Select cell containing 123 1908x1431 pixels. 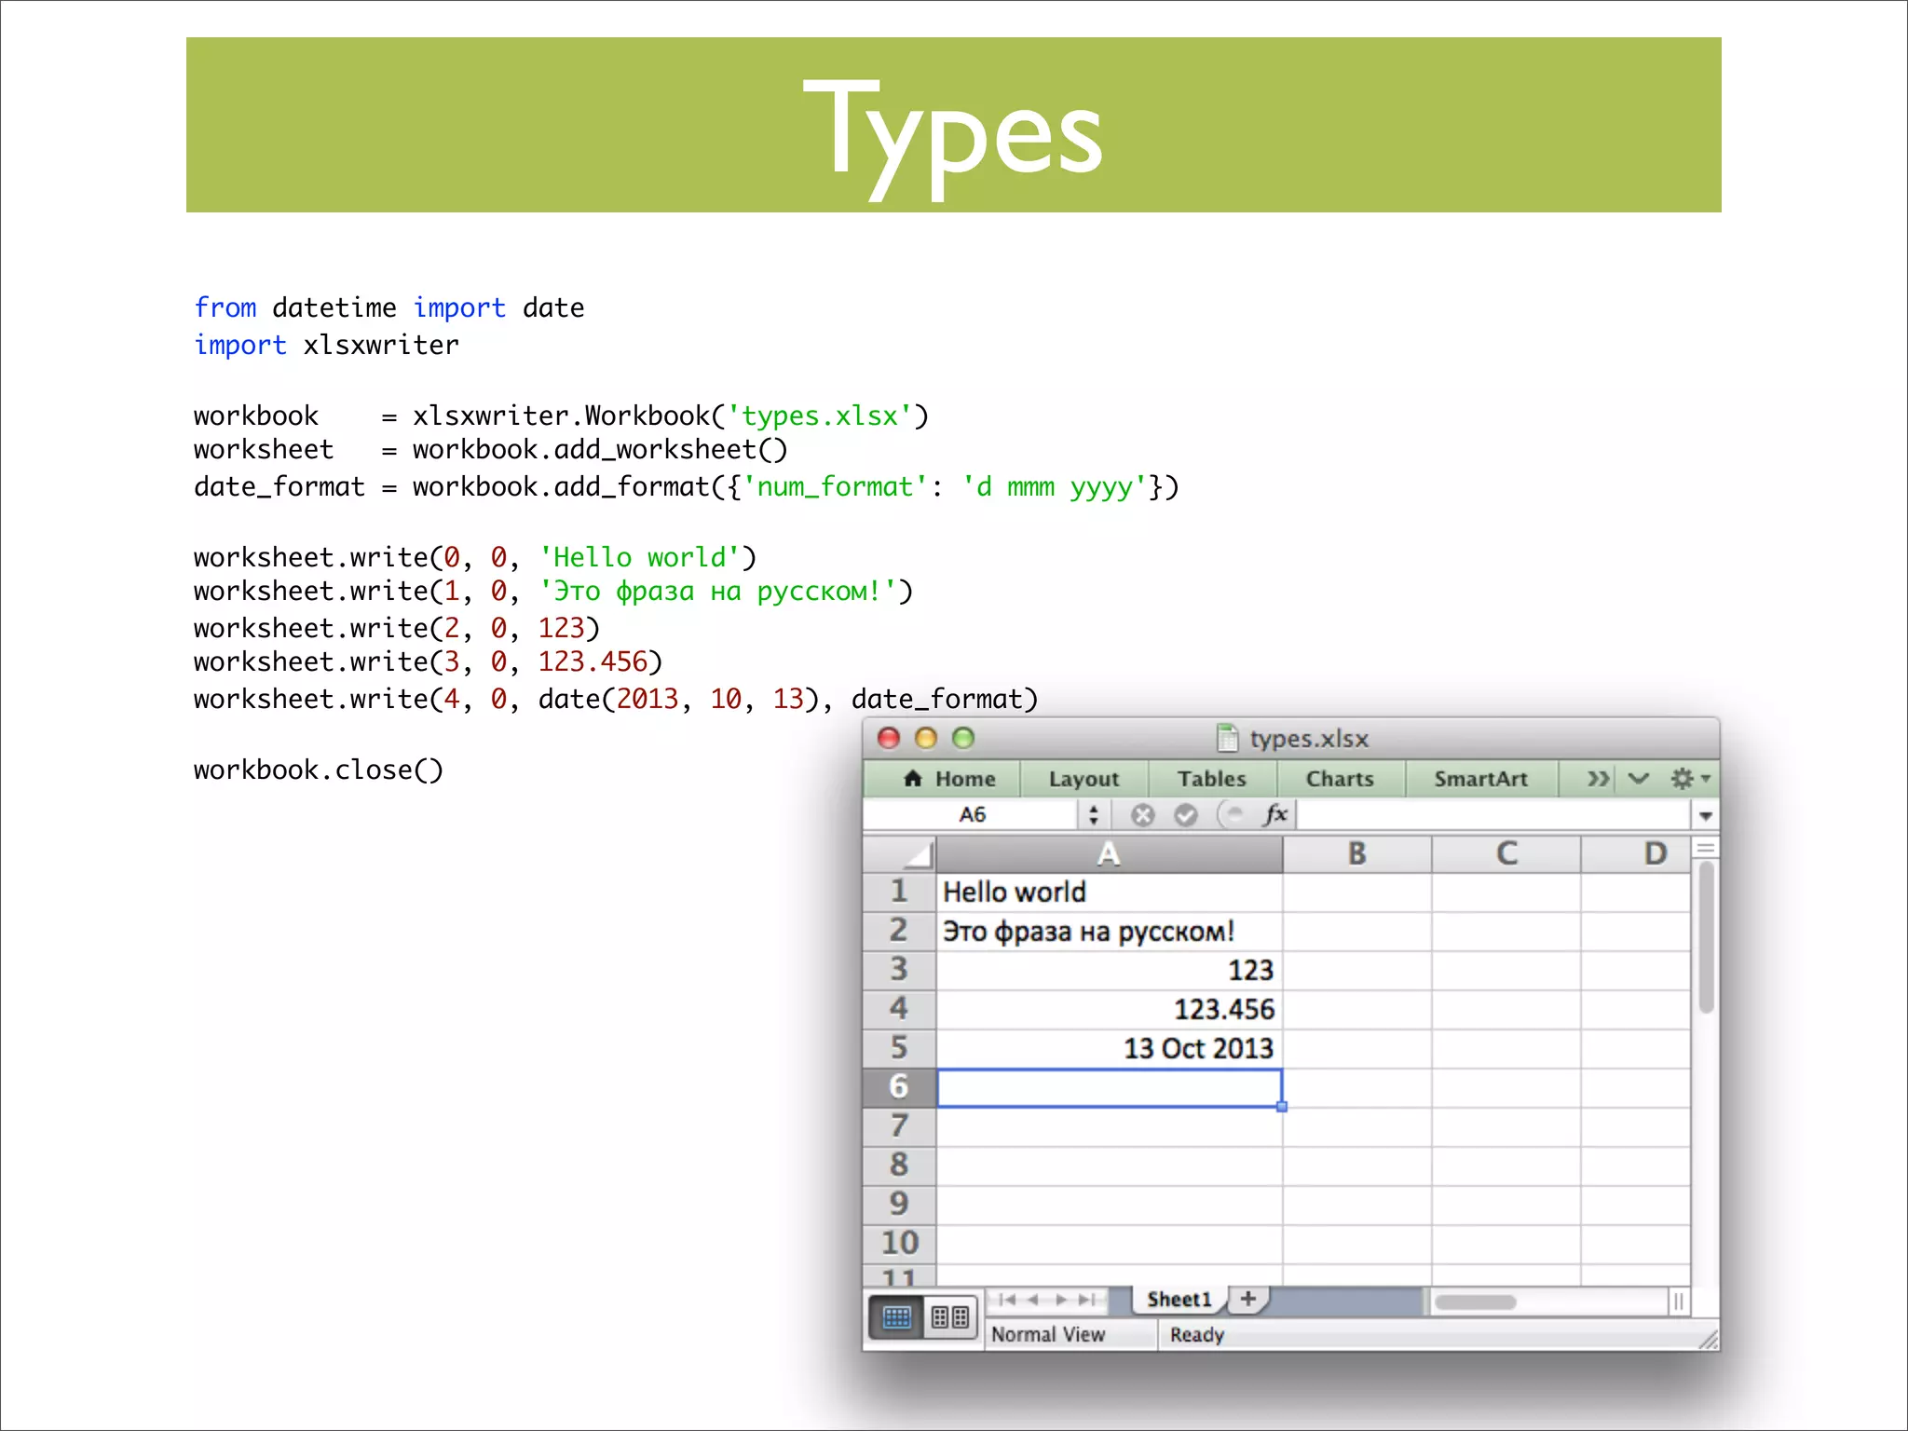1109,971
